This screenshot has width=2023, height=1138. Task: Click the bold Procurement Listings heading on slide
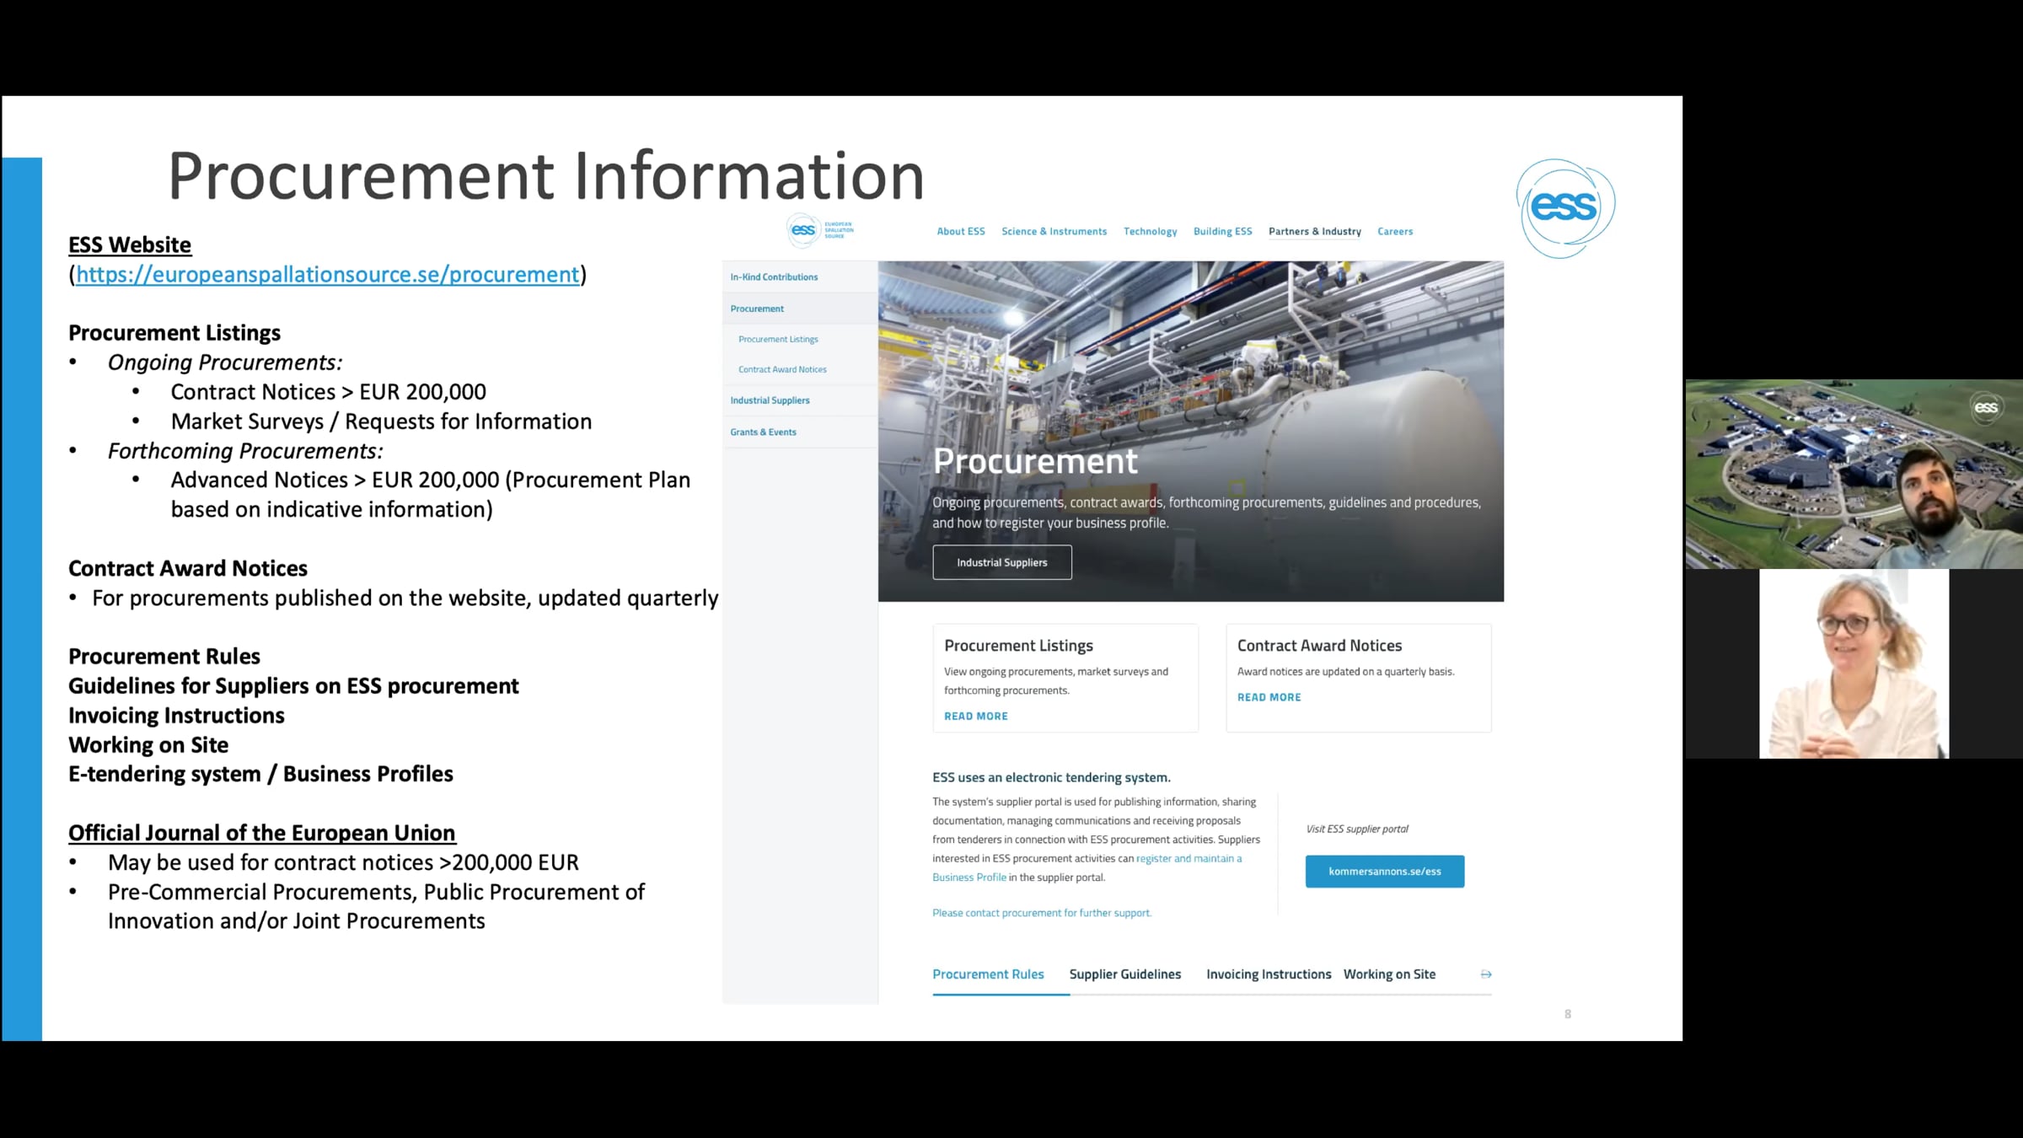tap(174, 333)
